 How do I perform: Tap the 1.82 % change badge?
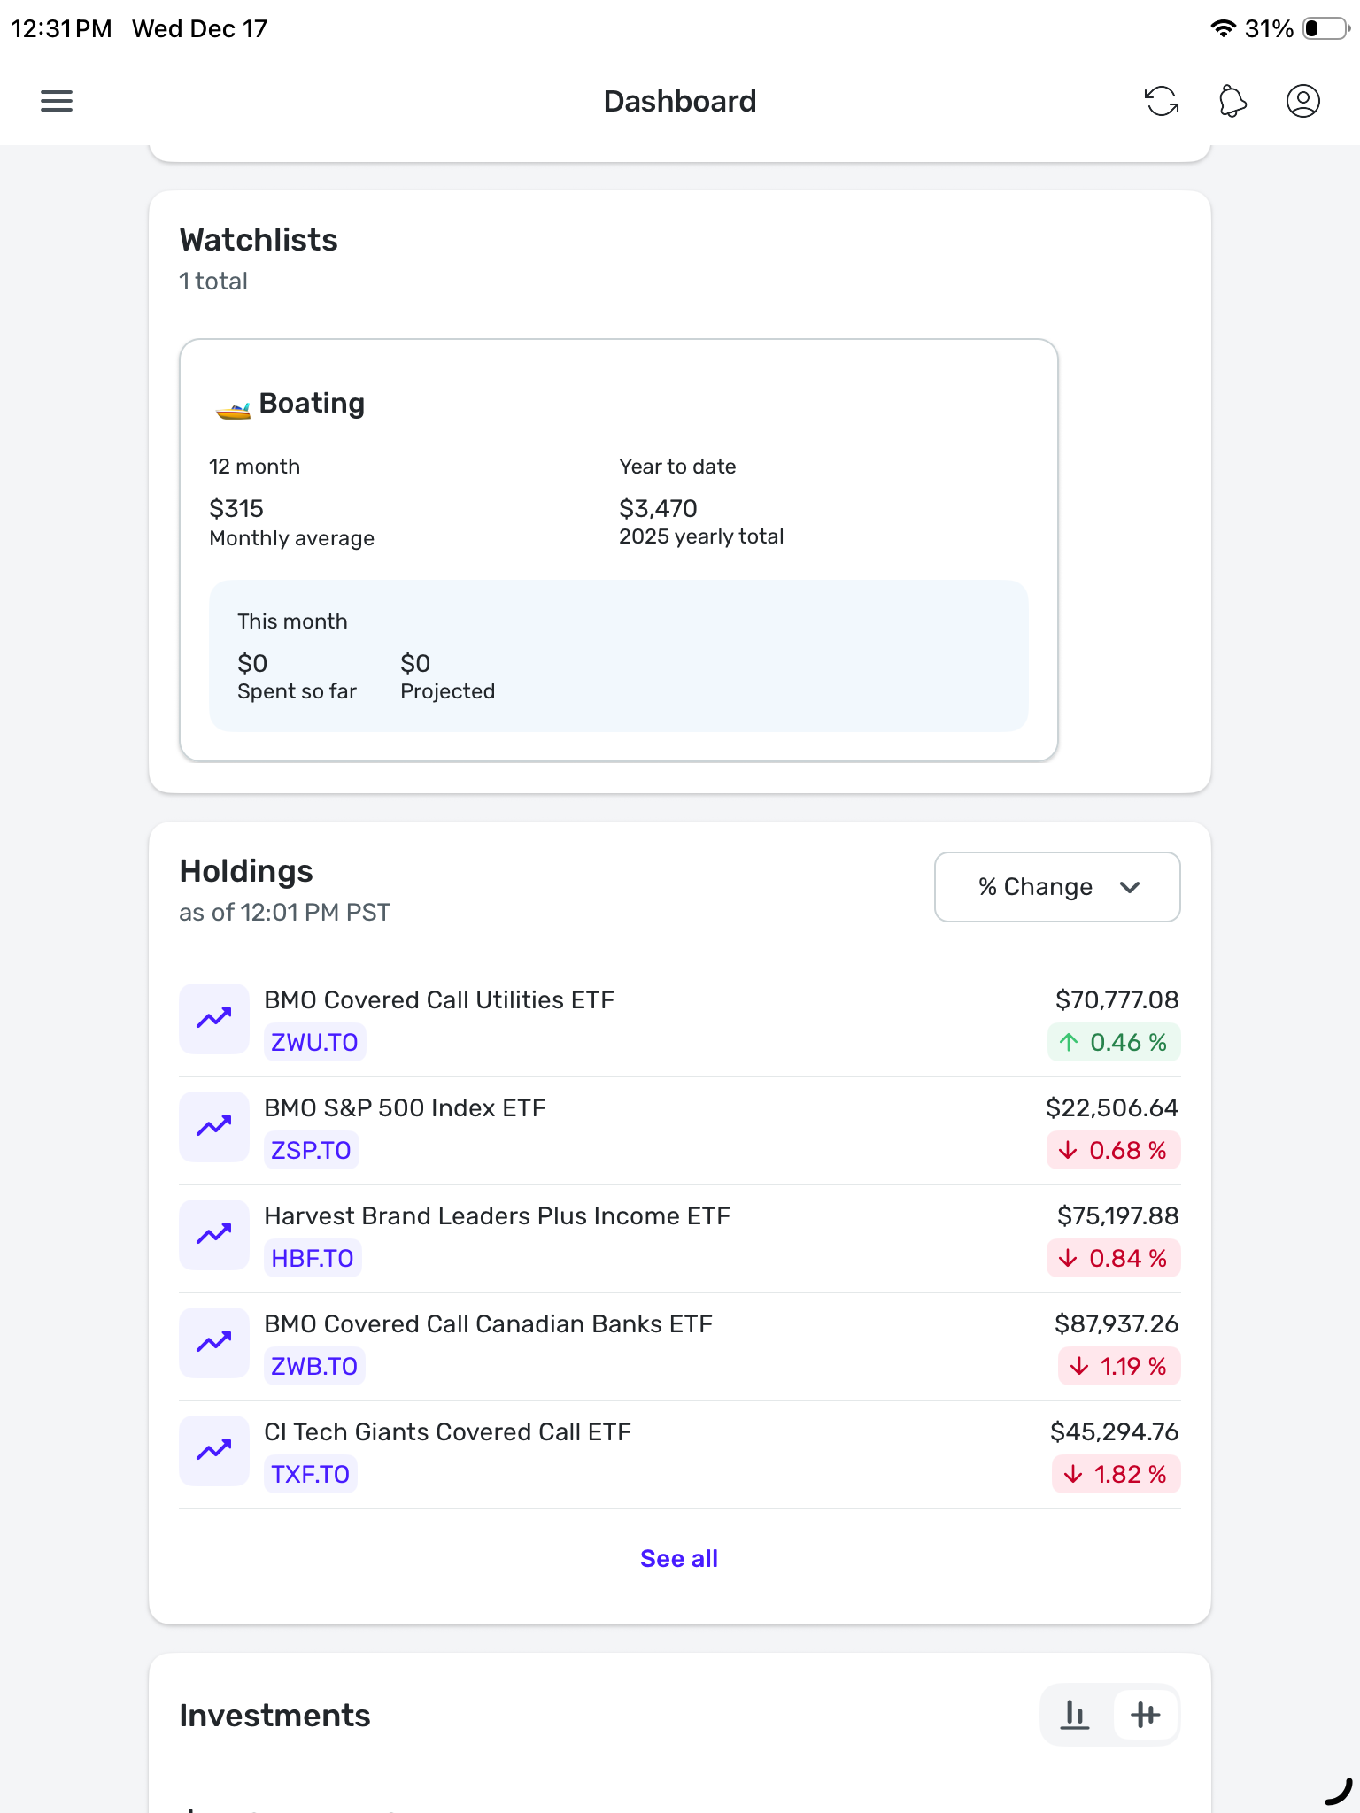tap(1117, 1474)
